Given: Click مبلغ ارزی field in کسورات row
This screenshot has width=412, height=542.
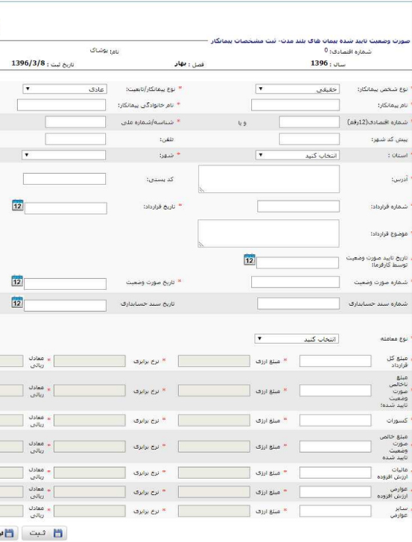Looking at the screenshot, I should pos(214,421).
